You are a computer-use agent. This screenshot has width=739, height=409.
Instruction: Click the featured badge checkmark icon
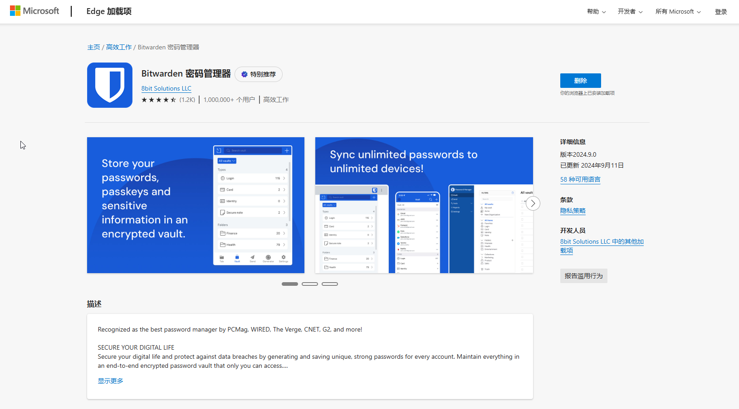point(245,74)
